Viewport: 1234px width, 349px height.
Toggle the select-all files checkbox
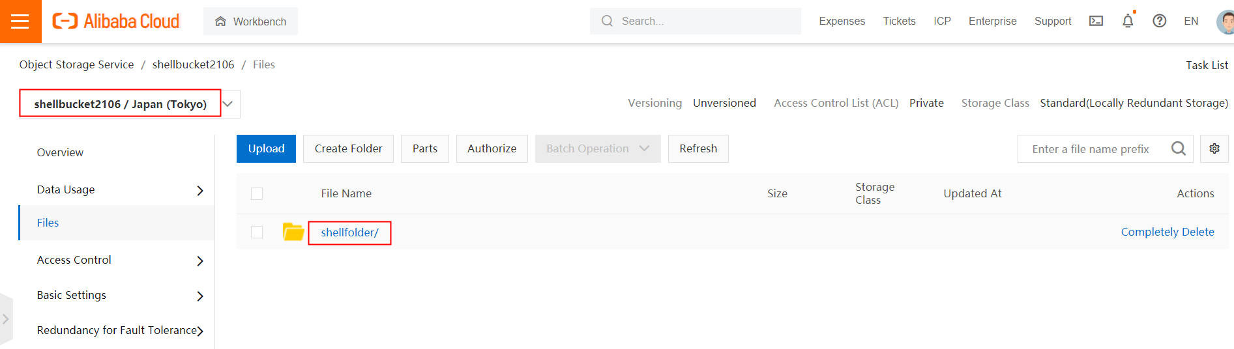[257, 193]
